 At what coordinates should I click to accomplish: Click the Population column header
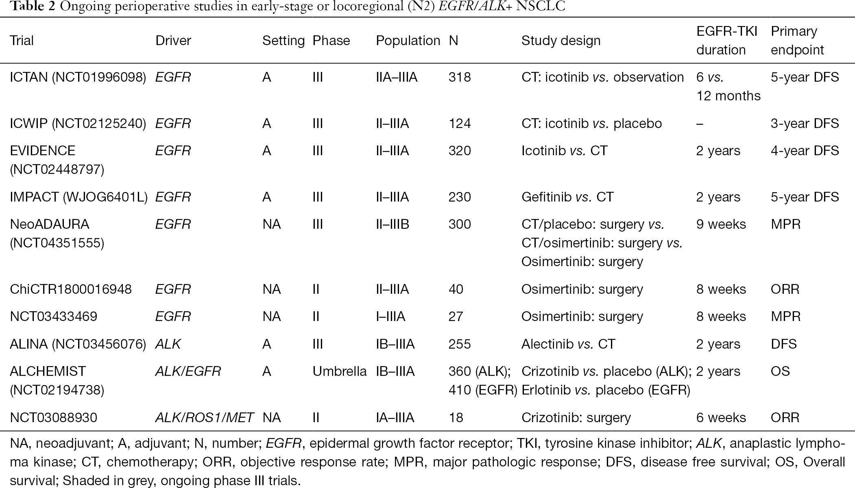point(408,41)
